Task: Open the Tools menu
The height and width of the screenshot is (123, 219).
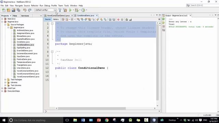Action: 66,5
